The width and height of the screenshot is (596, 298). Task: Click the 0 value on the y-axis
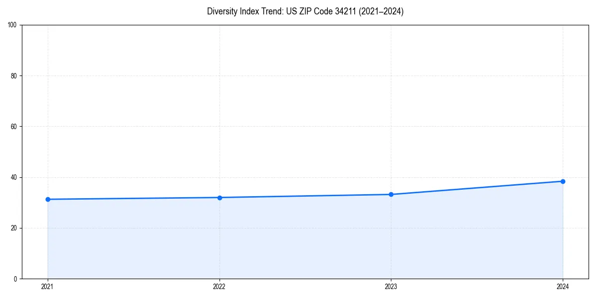[15, 278]
